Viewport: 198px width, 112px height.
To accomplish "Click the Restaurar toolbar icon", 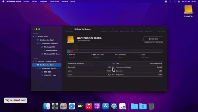I will (140, 28).
